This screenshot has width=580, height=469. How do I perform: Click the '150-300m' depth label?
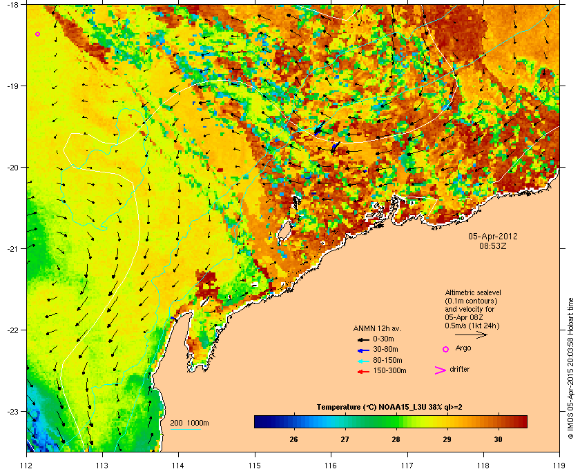click(389, 370)
